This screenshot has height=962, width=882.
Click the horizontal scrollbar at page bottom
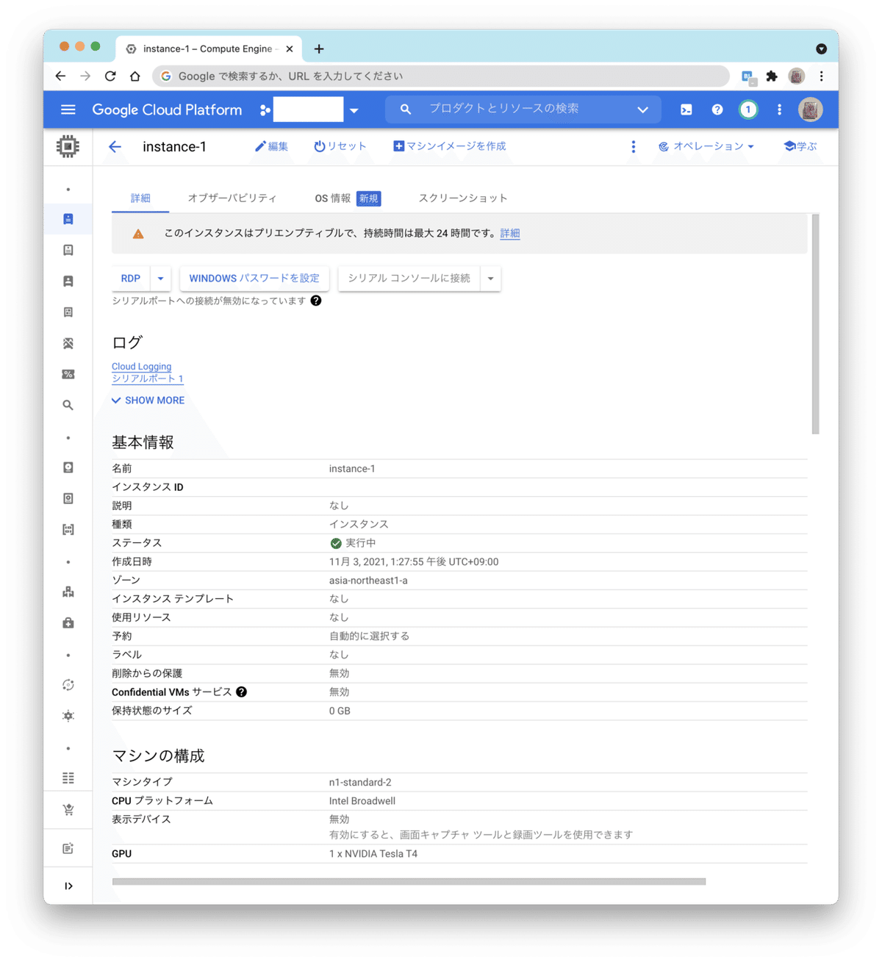click(x=409, y=880)
